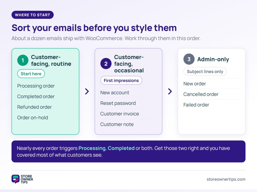
Task: Click the "Customer-facing, routine" card heading
Action: [51, 60]
